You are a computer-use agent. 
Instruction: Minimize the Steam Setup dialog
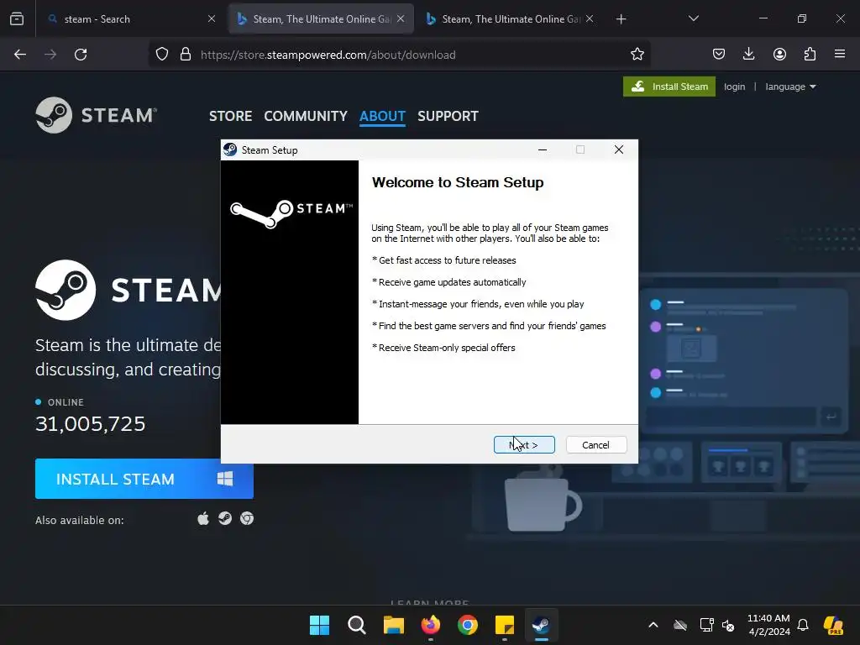[x=543, y=149]
